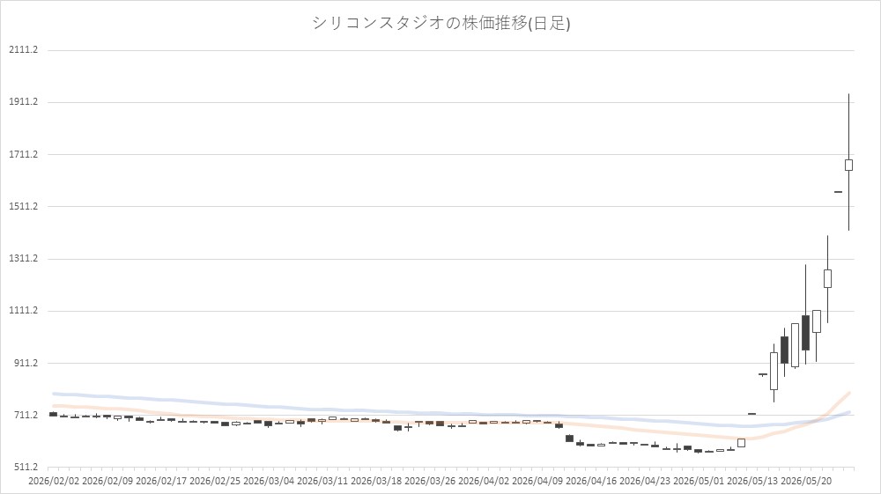
Task: Select the last white candlestick with the long wick
Action: [x=849, y=165]
